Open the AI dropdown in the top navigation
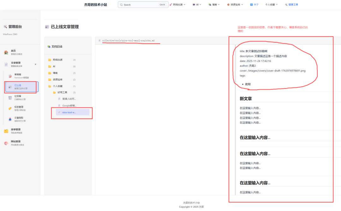Screen dimensions: 341x211 (x=196, y=4)
